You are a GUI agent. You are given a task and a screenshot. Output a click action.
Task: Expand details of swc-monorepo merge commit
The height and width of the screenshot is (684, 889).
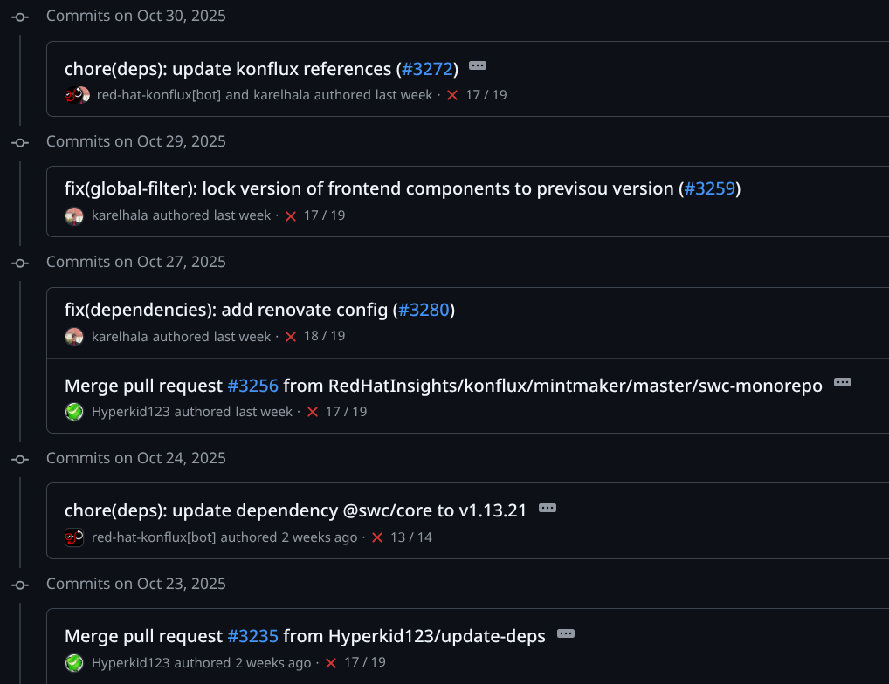point(842,383)
